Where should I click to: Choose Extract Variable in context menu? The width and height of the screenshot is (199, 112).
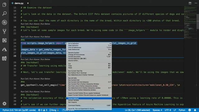(89, 100)
